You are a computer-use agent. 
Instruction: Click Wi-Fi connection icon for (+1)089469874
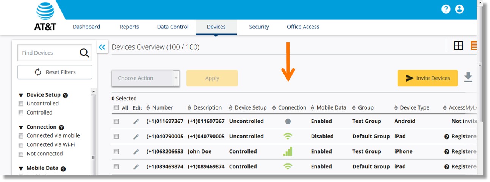[x=288, y=166]
